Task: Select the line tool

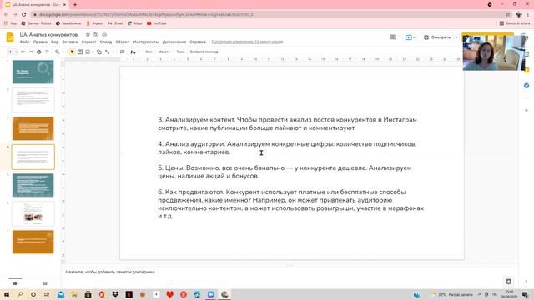Action: 108,52
